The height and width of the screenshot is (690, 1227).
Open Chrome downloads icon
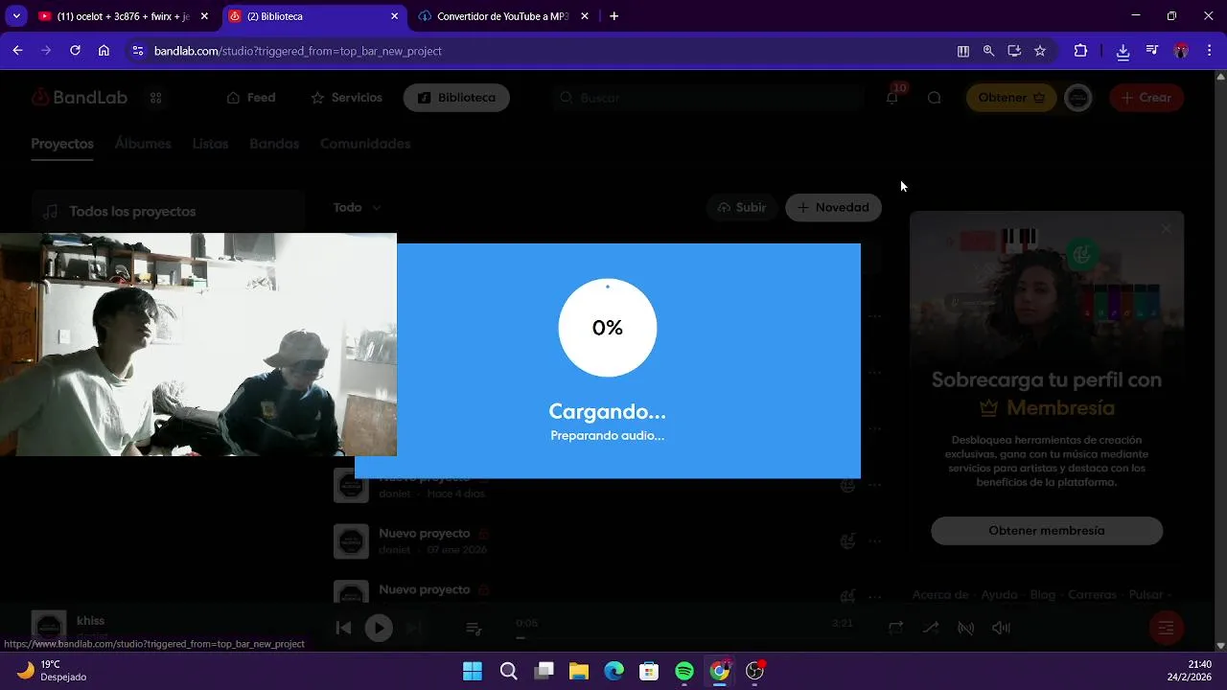coord(1123,51)
